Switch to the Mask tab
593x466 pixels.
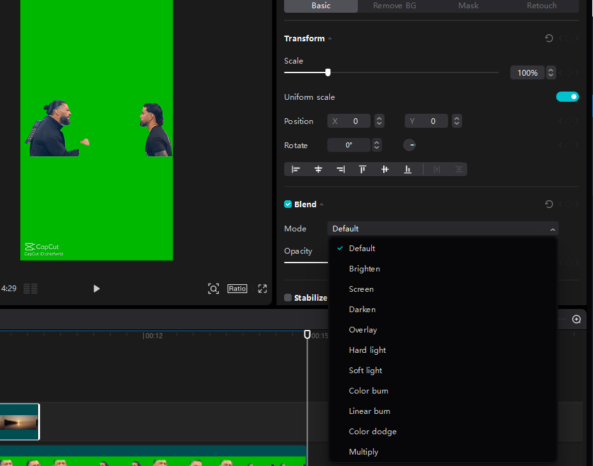[468, 6]
